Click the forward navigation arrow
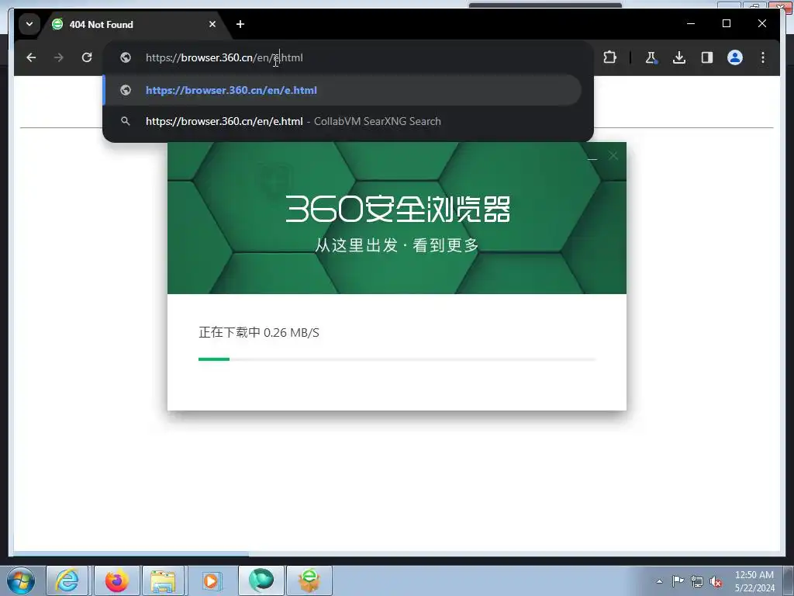Viewport: 794px width, 596px height. coord(59,57)
